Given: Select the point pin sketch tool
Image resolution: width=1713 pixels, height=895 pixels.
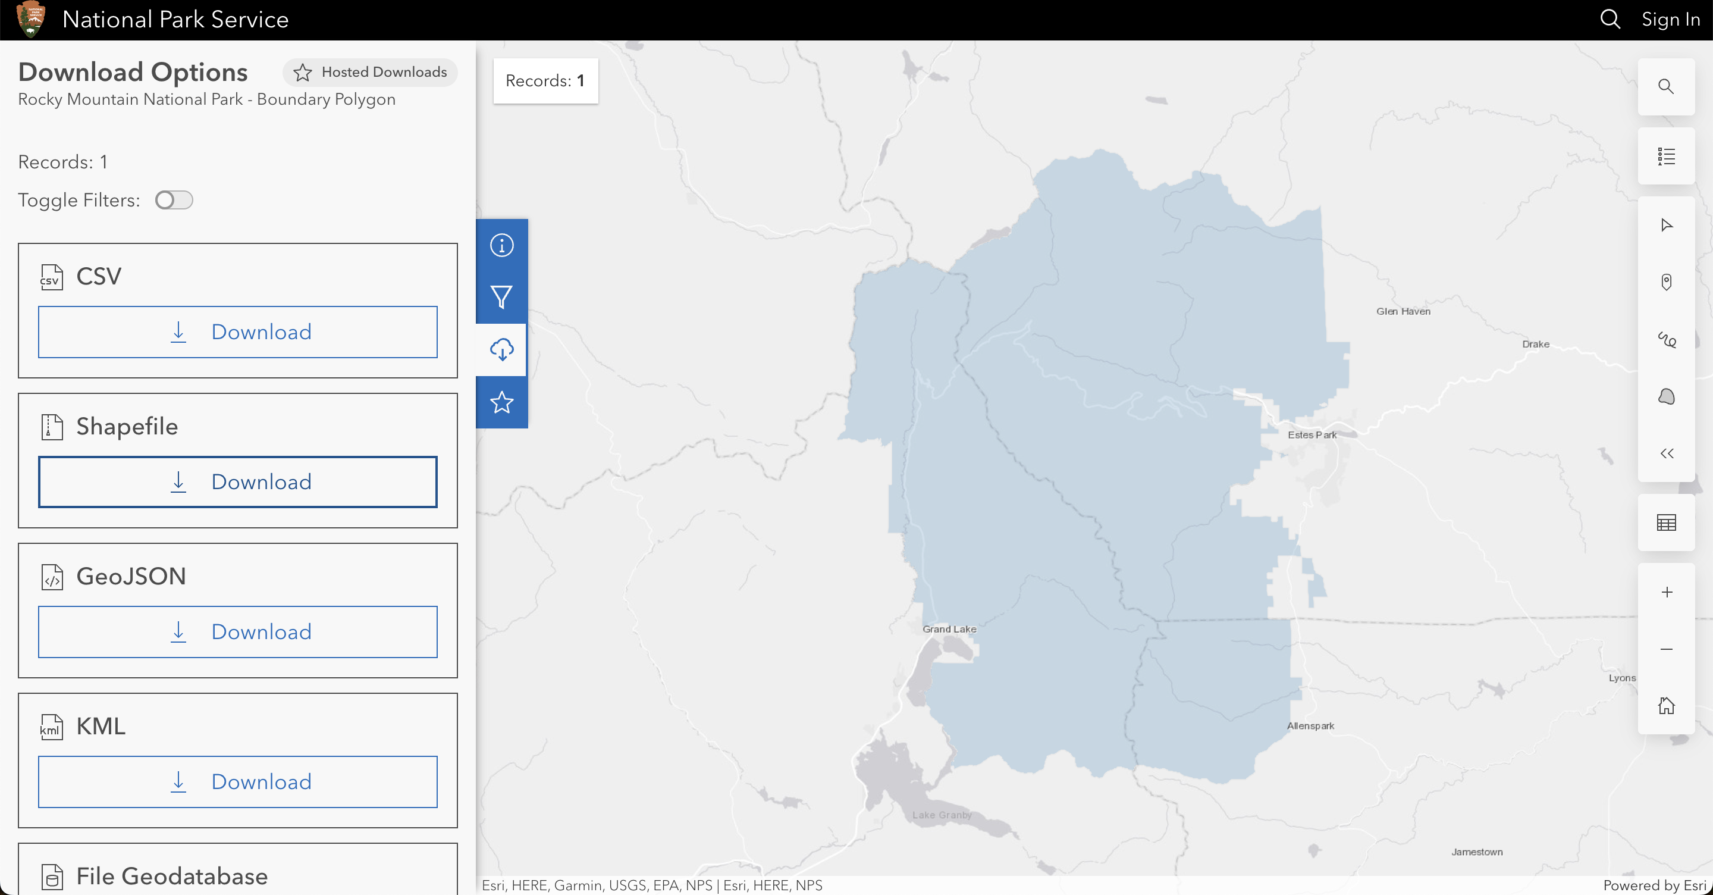Looking at the screenshot, I should (1666, 282).
